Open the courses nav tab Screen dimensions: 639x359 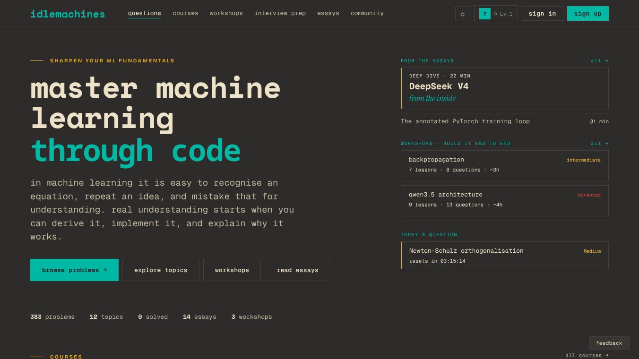[185, 13]
